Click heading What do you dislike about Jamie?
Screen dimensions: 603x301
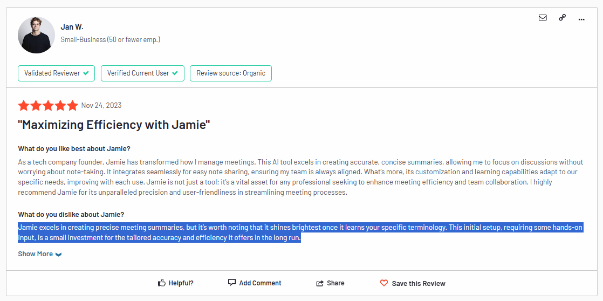tap(71, 215)
